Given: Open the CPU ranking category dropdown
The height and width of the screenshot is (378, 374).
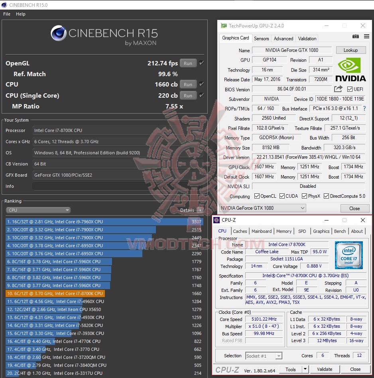Looking at the screenshot, I should tap(38, 210).
